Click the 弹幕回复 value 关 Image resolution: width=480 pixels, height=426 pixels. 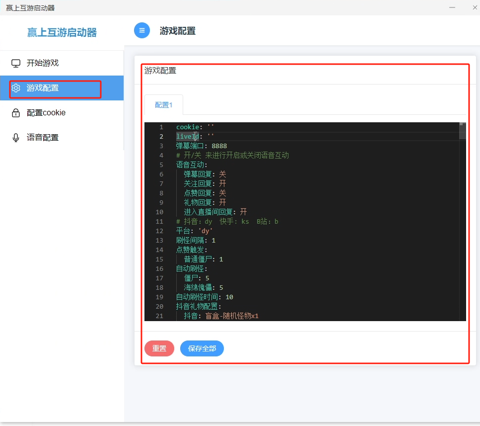click(222, 174)
